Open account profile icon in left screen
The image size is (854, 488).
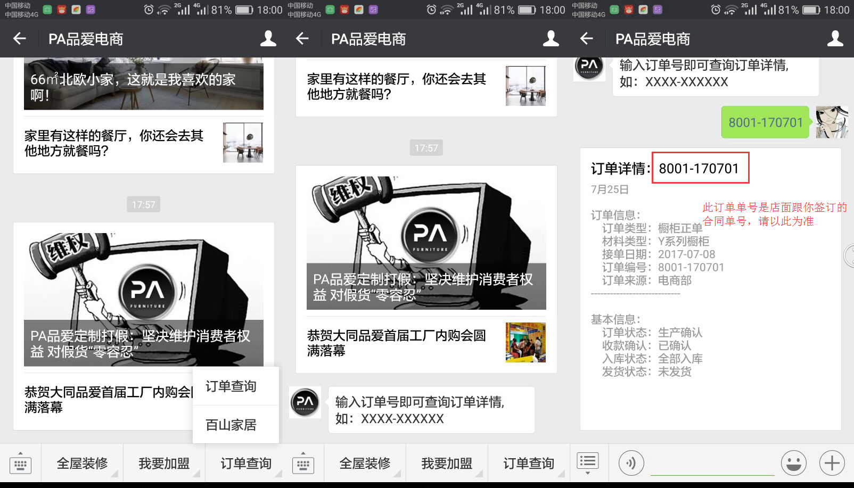[268, 38]
